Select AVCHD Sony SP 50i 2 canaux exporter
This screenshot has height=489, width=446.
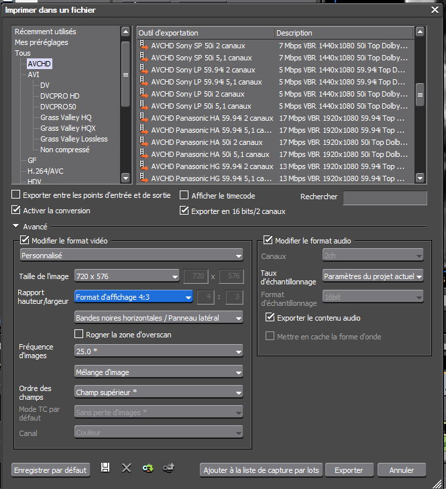(x=276, y=46)
